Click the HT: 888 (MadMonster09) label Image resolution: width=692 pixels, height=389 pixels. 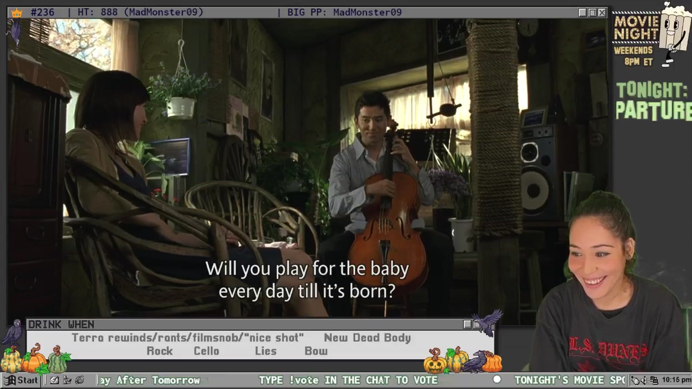[x=141, y=12]
